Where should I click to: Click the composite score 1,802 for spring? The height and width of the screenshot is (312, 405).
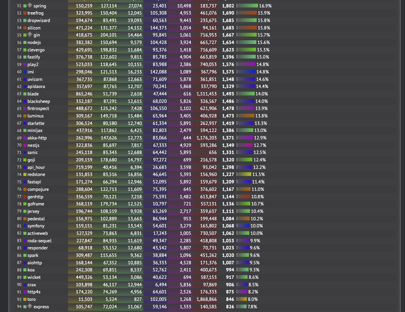click(228, 6)
